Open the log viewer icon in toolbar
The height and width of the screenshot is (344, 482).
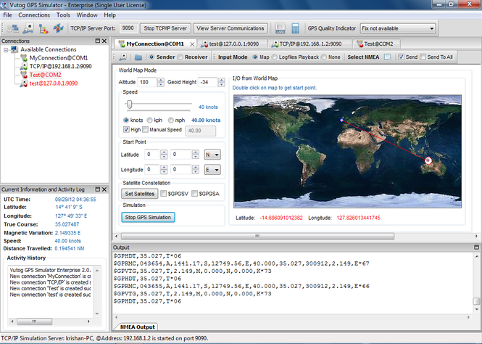click(x=280, y=28)
